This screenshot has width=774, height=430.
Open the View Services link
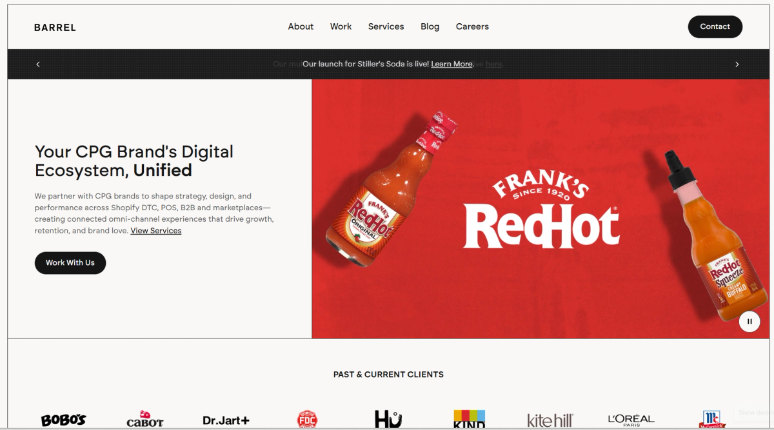(156, 231)
